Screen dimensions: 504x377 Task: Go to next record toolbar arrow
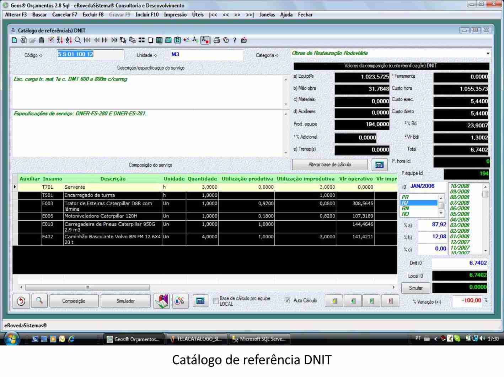tap(105, 40)
